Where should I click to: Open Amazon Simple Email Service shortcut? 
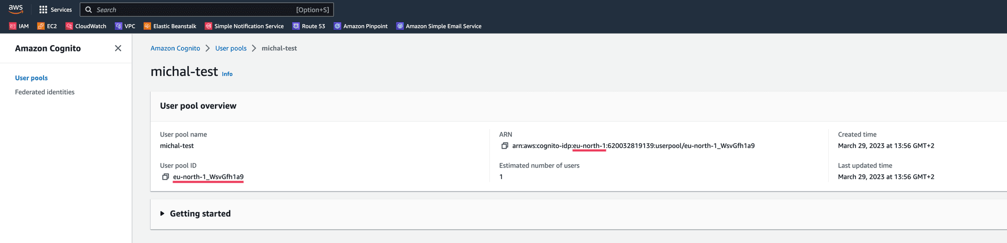pyautogui.click(x=438, y=26)
